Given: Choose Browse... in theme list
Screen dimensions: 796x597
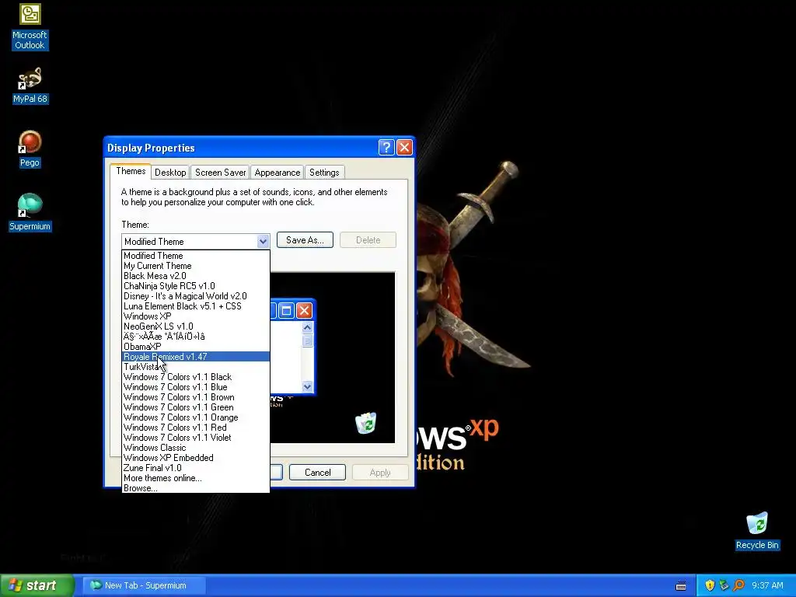Looking at the screenshot, I should [195, 488].
